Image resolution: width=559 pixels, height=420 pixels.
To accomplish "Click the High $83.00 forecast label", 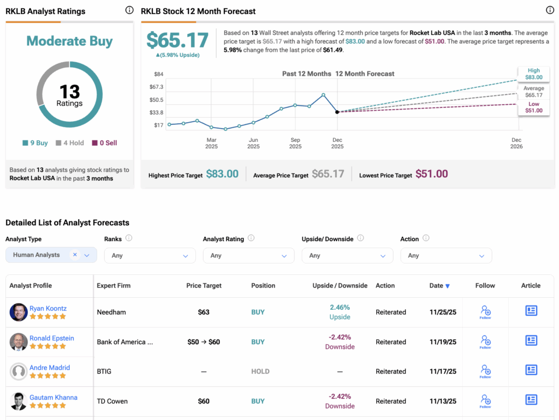I will point(533,74).
